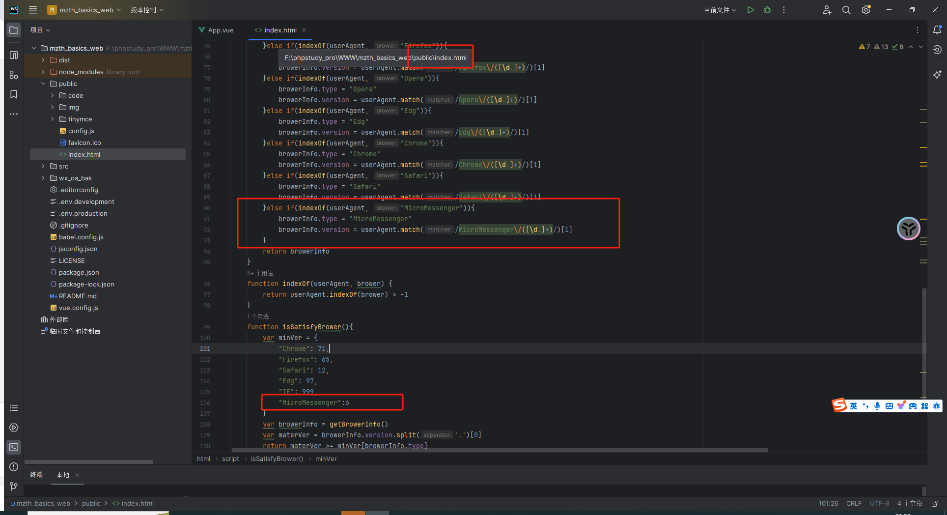Open the history clock icon in right sidebar
This screenshot has height=515, width=947.
pos(937,50)
